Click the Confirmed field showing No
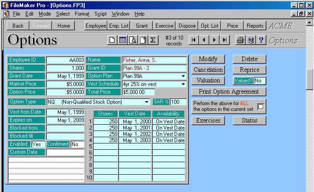This screenshot has height=192, width=314. (77, 144)
